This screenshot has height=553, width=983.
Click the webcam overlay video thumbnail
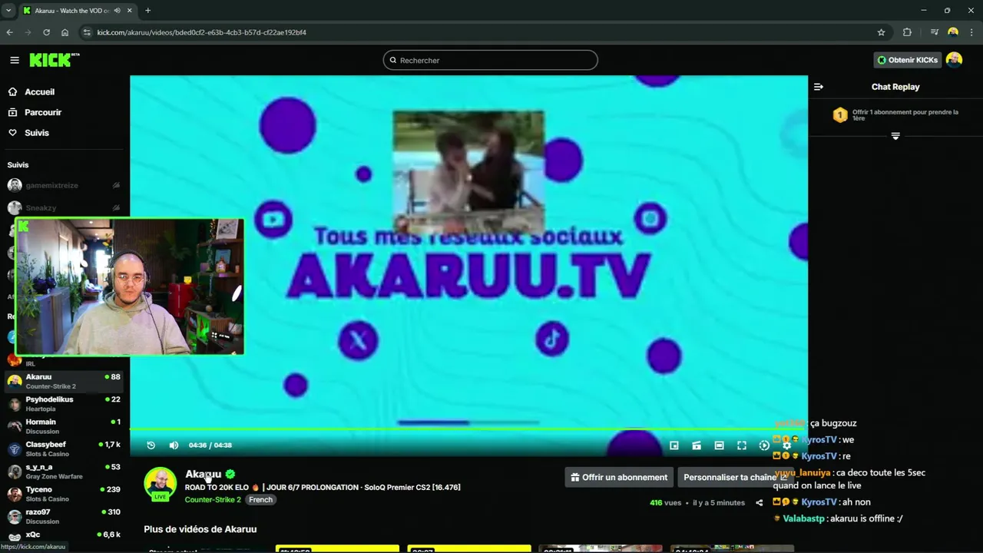[x=129, y=286]
